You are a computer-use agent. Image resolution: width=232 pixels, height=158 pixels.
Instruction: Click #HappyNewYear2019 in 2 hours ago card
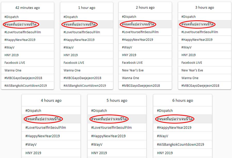(x=137, y=40)
